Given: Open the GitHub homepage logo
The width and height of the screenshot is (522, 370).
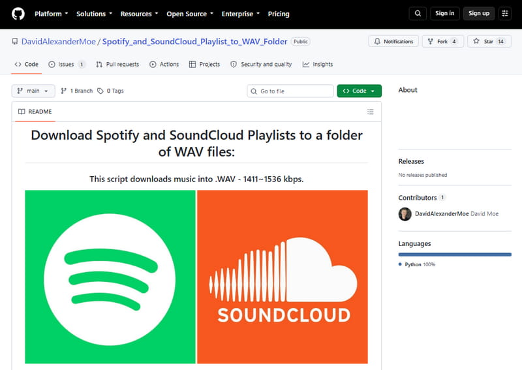Looking at the screenshot, I should [18, 14].
